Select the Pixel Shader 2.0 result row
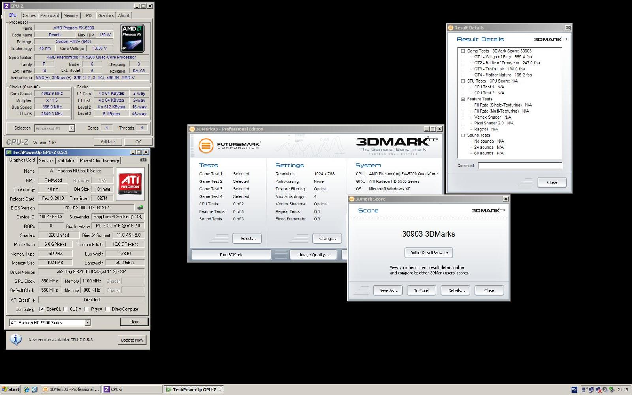 coord(494,123)
